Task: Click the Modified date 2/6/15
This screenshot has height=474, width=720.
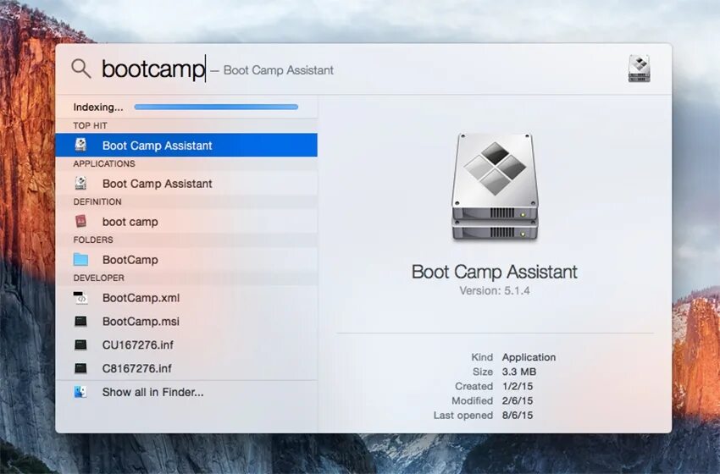Action: tap(518, 400)
